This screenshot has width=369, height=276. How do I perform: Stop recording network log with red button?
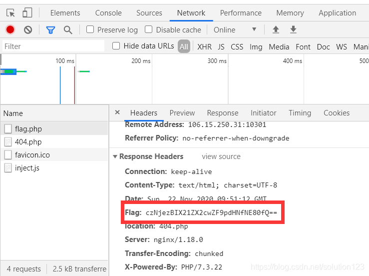[10, 29]
